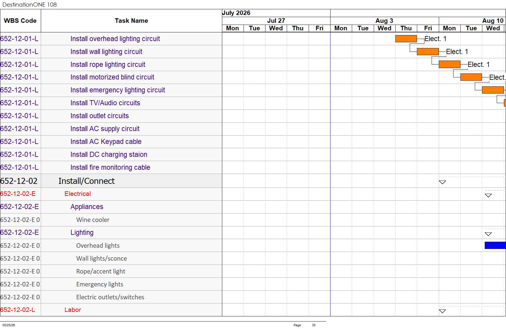Click the Lighting summary triangle marker
This screenshot has width=506, height=329.
click(x=488, y=234)
